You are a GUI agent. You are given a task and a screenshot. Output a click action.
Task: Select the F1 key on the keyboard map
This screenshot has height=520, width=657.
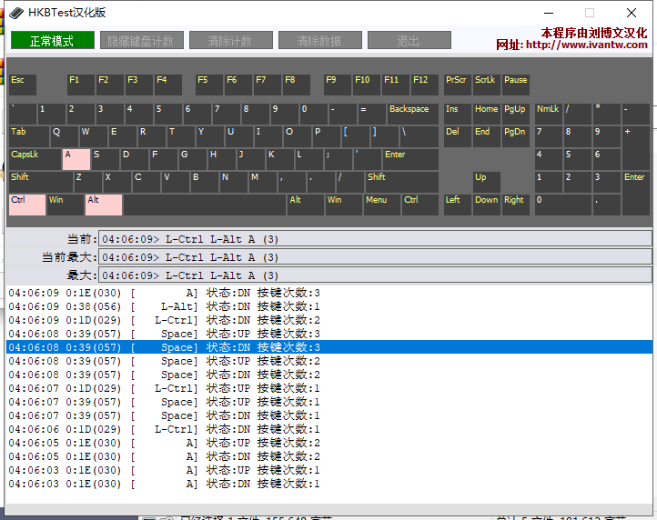click(x=81, y=85)
